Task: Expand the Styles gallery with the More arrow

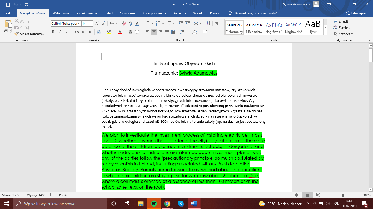Action: point(325,33)
